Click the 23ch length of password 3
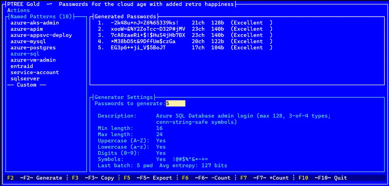The image size is (389, 186). coord(198,35)
